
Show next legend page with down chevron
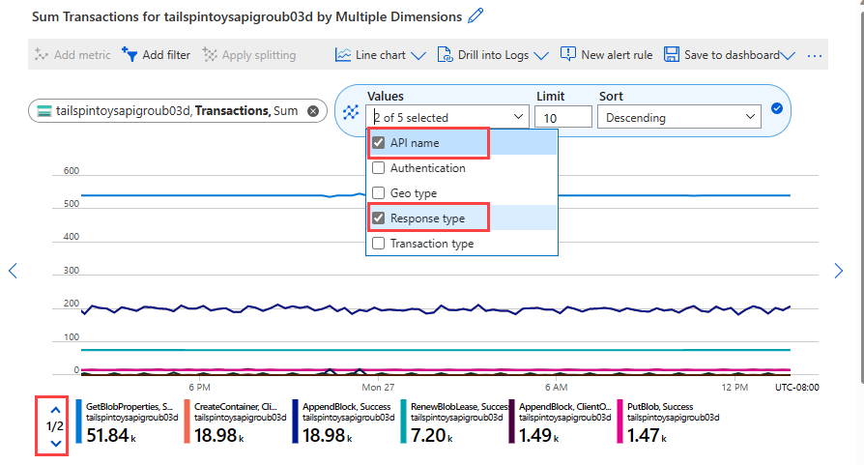(55, 443)
